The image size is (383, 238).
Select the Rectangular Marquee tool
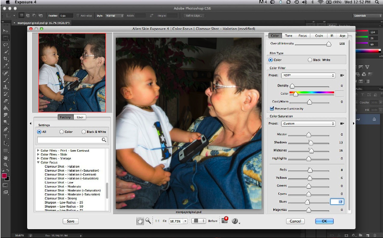point(6,38)
